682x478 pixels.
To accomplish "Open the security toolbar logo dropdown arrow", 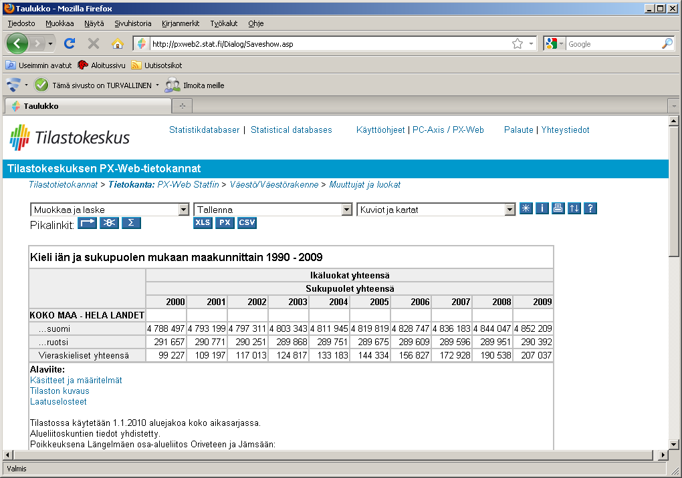I will coord(27,85).
